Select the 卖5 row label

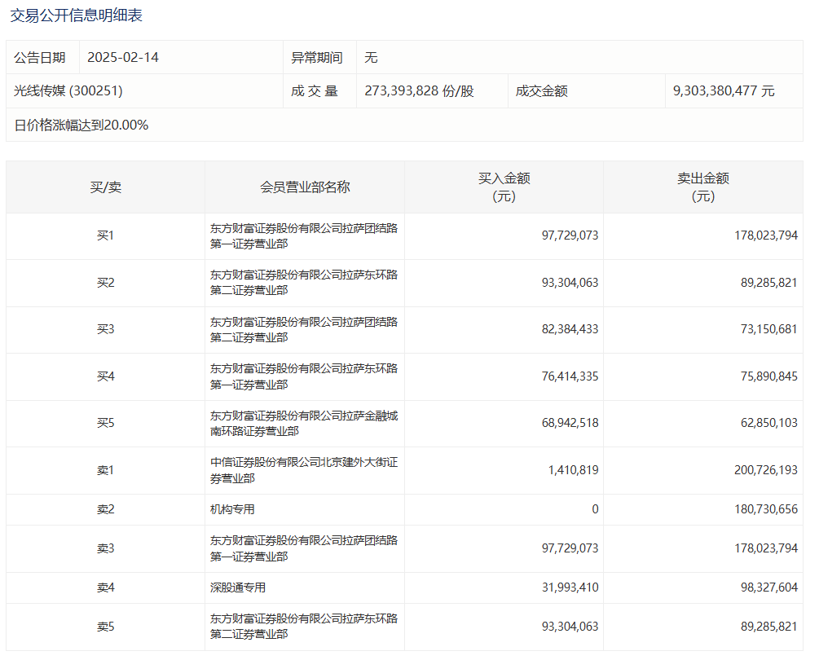point(105,627)
